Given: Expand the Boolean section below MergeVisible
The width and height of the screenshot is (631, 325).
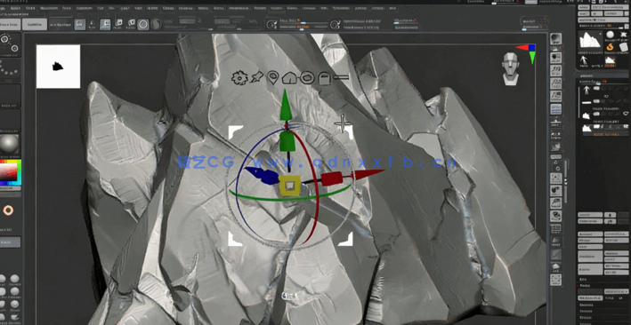Looking at the screenshot, I should point(587,305).
